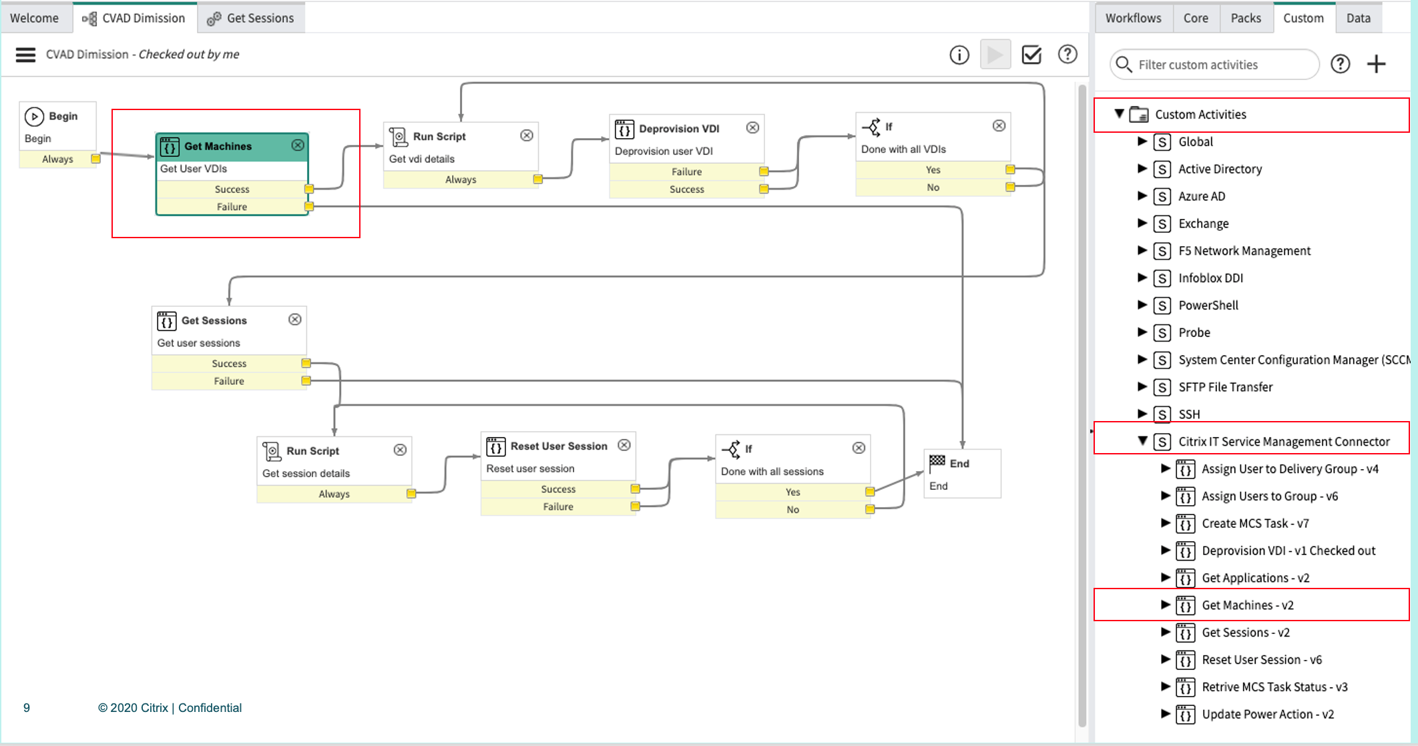Image resolution: width=1418 pixels, height=746 pixels.
Task: Click the run workflow play button
Action: (x=995, y=55)
